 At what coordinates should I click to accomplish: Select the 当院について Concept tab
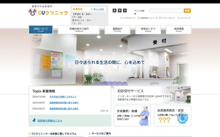pos(41,30)
